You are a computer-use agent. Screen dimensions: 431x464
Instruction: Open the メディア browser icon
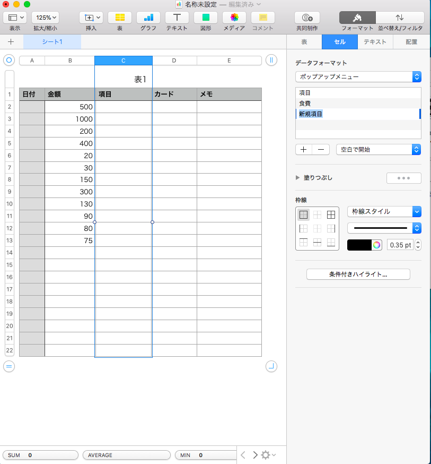point(234,19)
